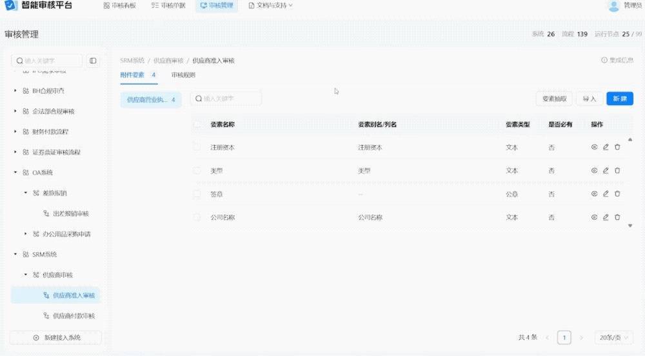Viewport: 645px width, 356px height.
Task: Open the 文档与支持 dropdown menu
Action: click(270, 5)
